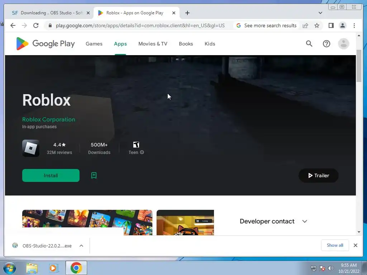Open the first Roblox games collage screenshot

pyautogui.click(x=87, y=222)
